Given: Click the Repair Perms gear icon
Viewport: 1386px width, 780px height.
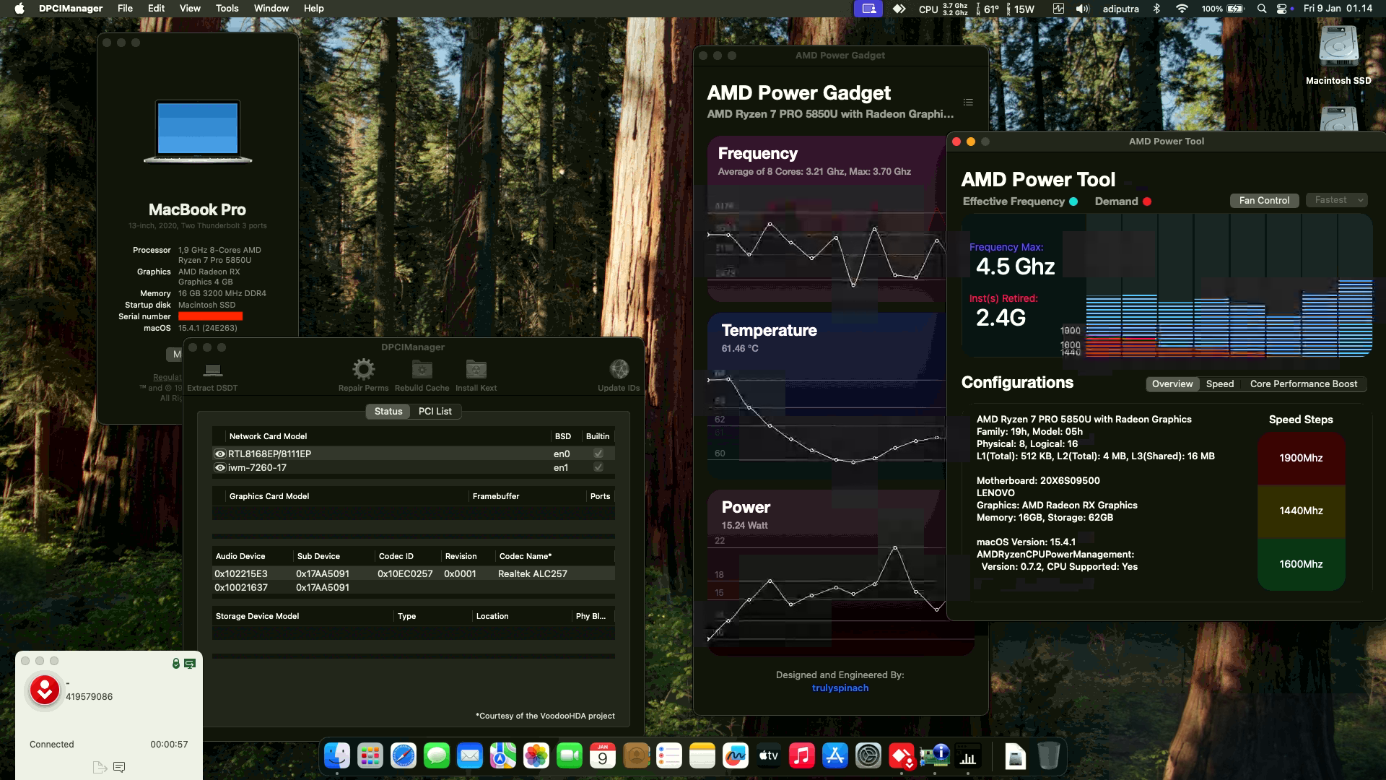Looking at the screenshot, I should pos(364,368).
